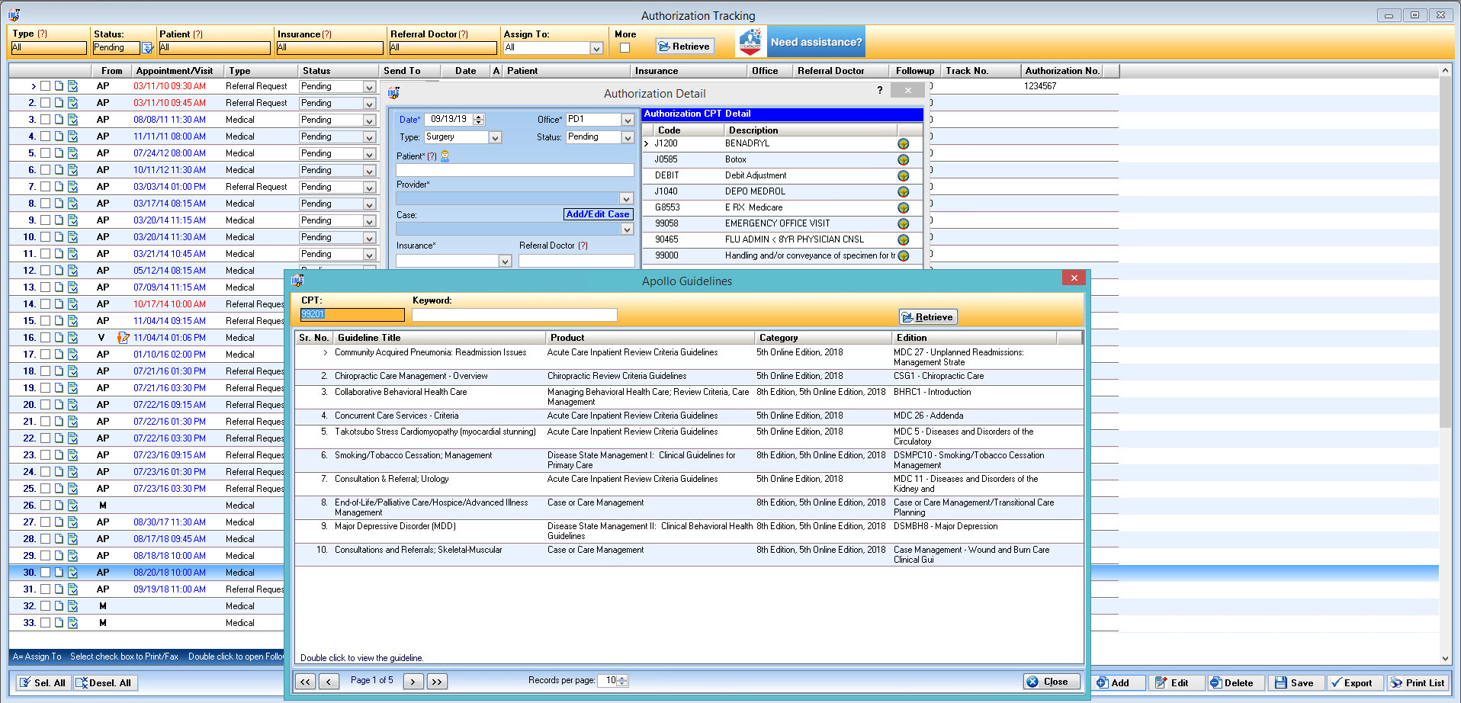Go to next page of guidelines
This screenshot has width=1461, height=703.
click(413, 682)
